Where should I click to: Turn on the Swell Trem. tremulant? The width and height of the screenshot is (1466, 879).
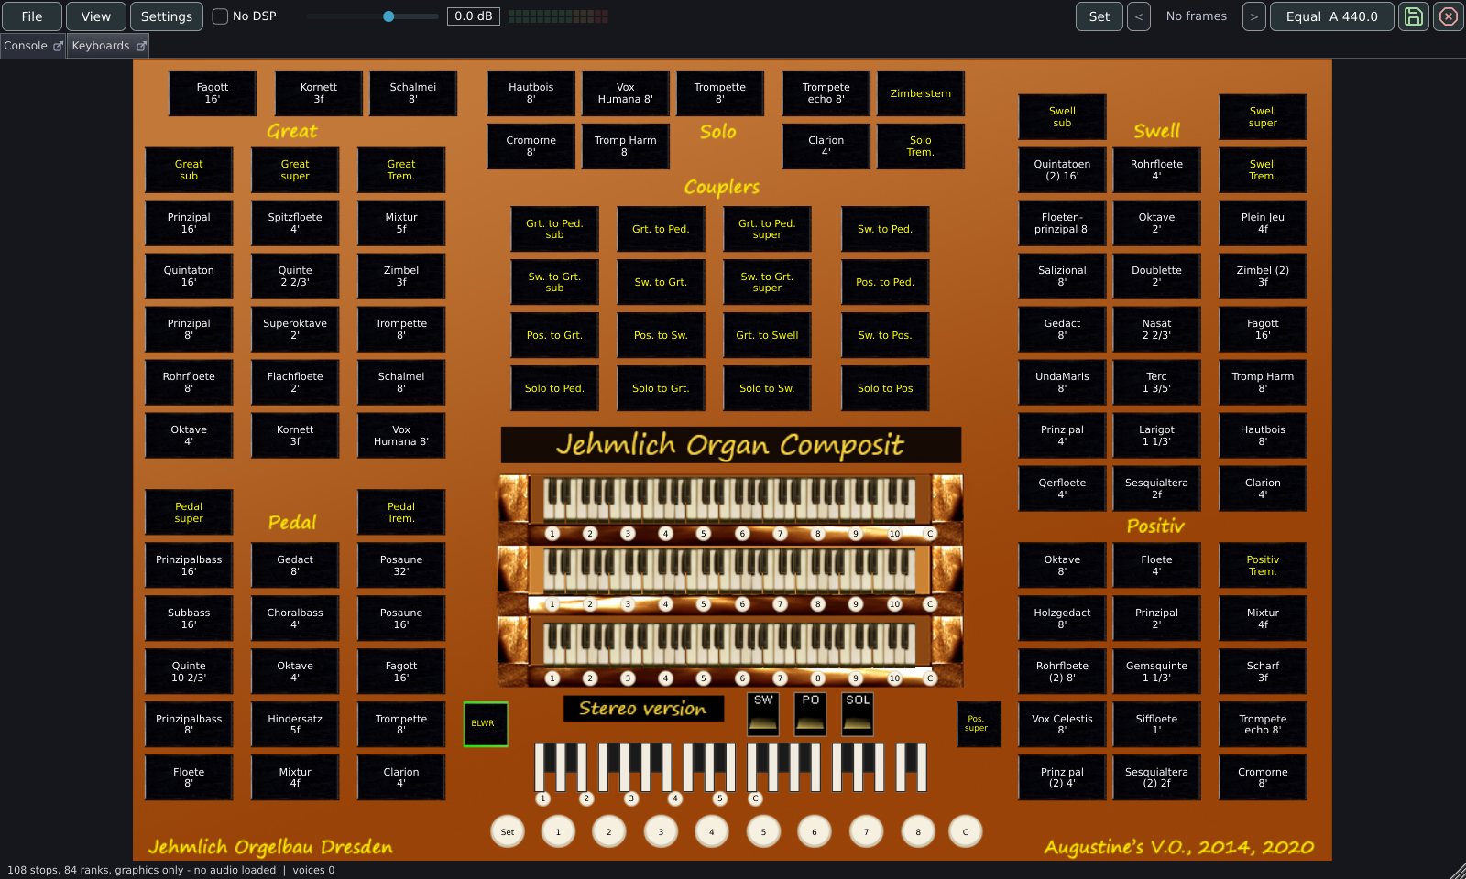[1263, 170]
